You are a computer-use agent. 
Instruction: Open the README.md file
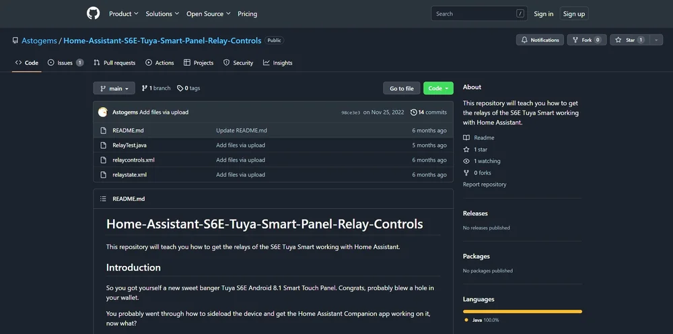tap(128, 131)
